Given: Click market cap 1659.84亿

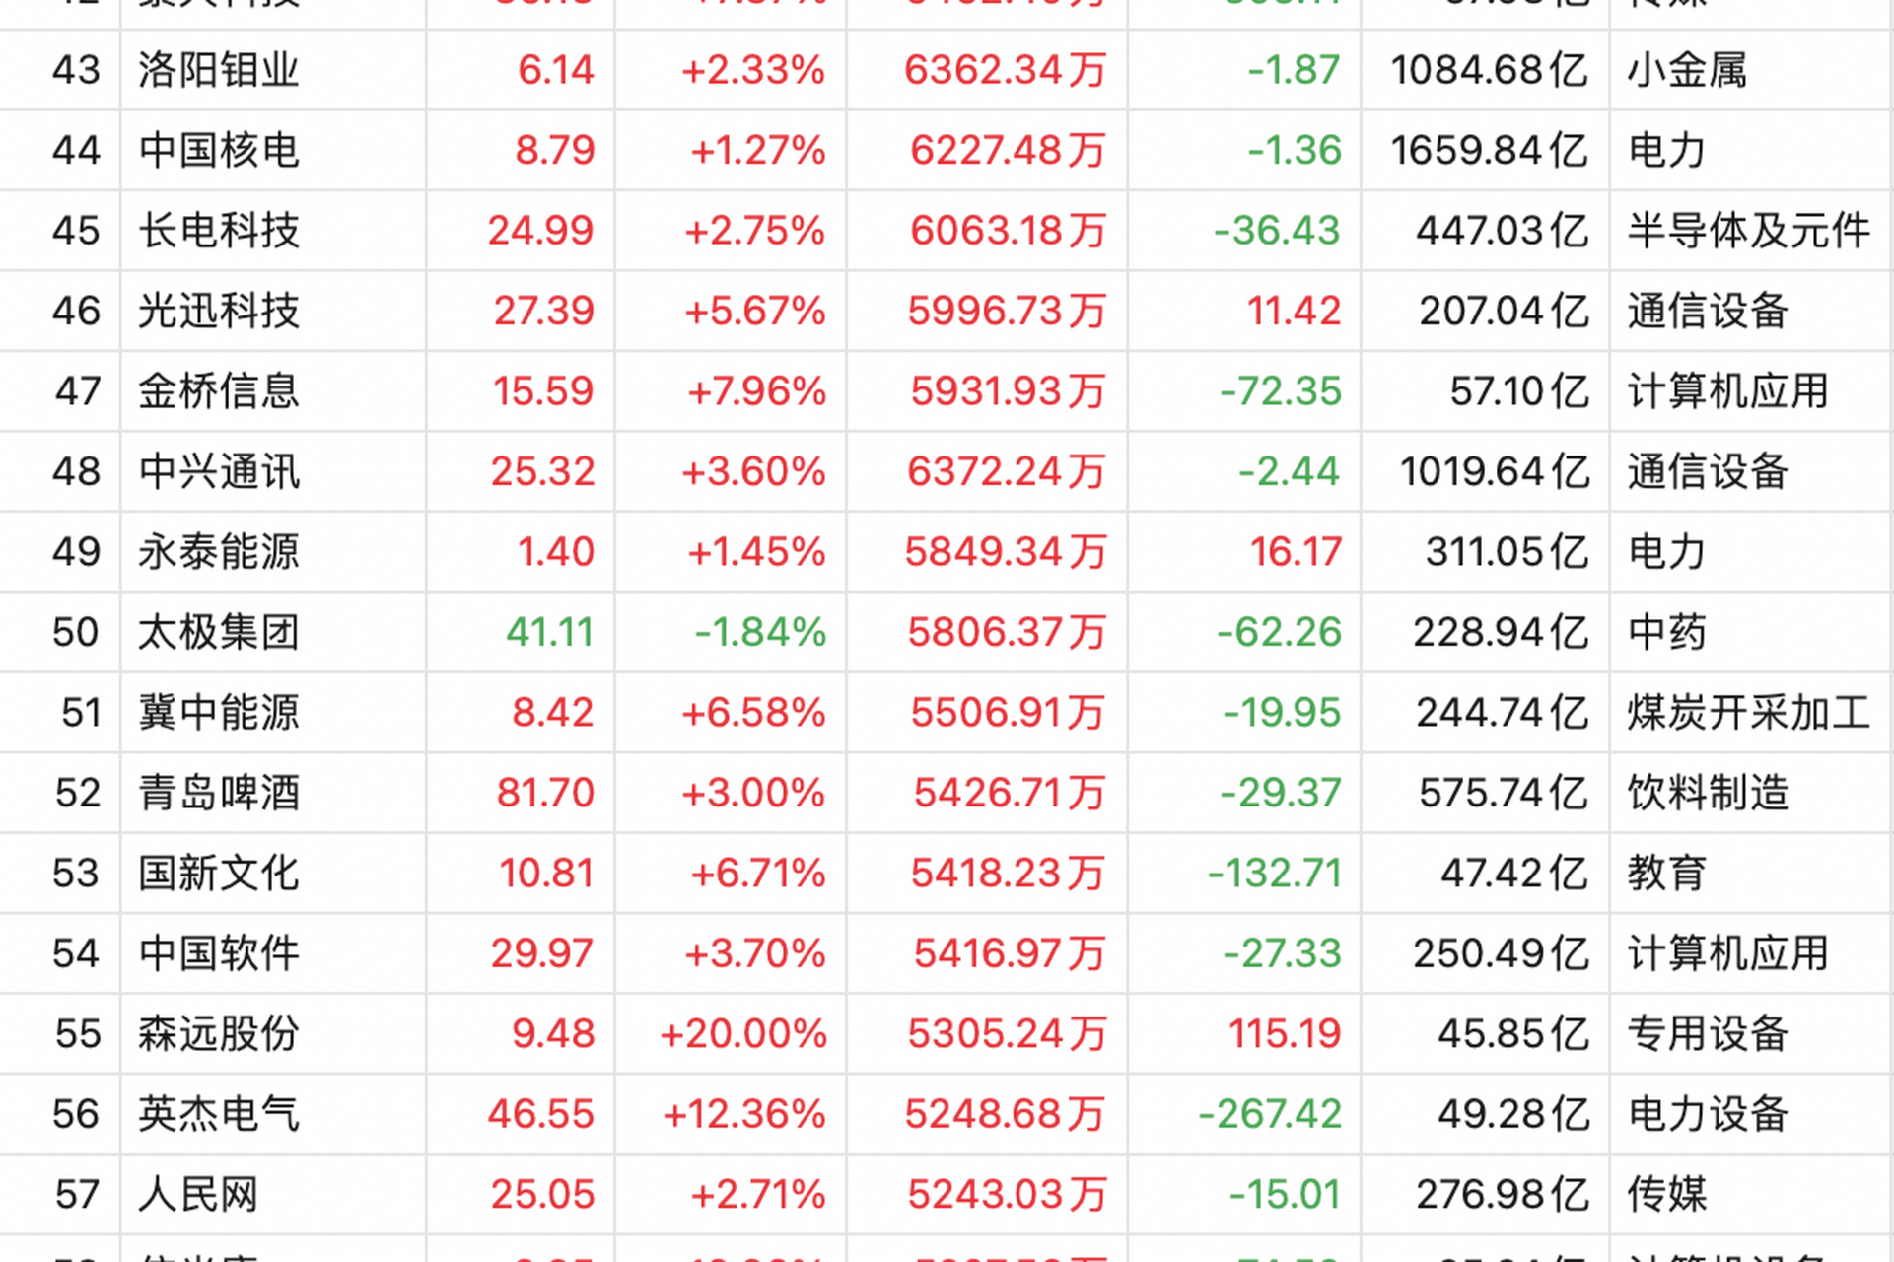Looking at the screenshot, I should [x=1490, y=150].
